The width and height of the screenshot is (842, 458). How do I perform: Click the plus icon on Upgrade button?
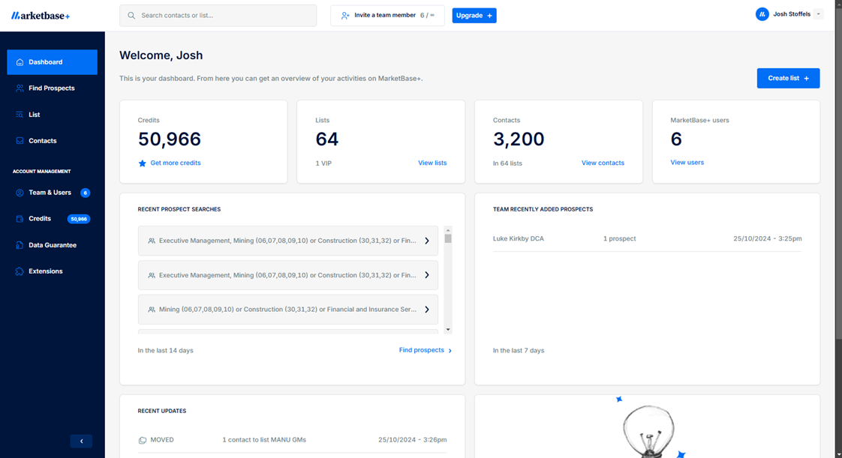490,16
